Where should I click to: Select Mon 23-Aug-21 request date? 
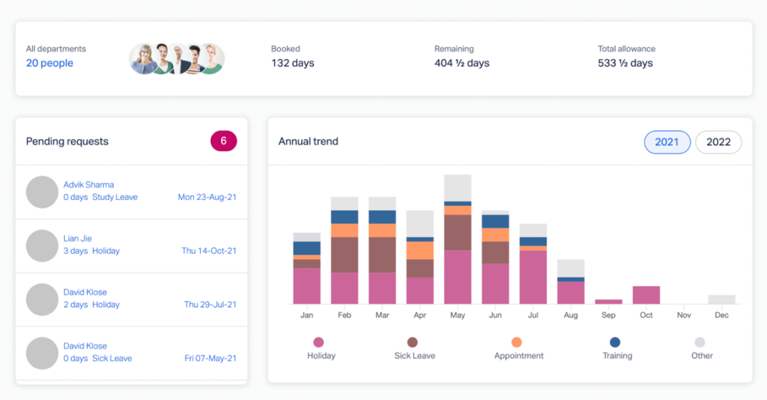[x=207, y=198]
